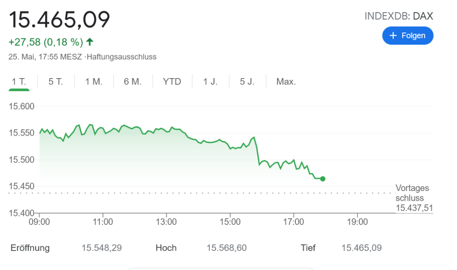Click the Eröffnung value 15.548,29
457x270 pixels.
(102, 248)
